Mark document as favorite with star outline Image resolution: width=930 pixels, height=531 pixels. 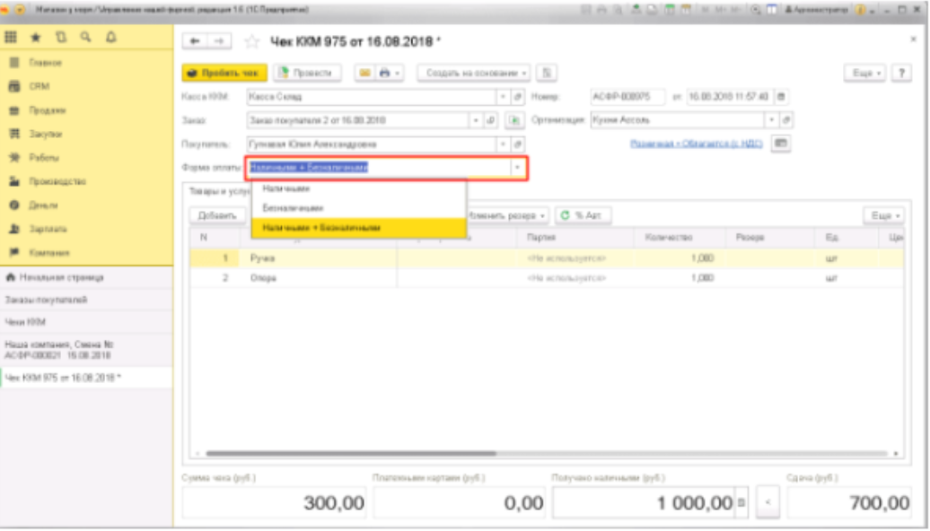click(x=251, y=42)
